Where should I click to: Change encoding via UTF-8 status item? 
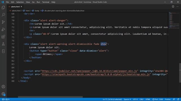point(135,99)
